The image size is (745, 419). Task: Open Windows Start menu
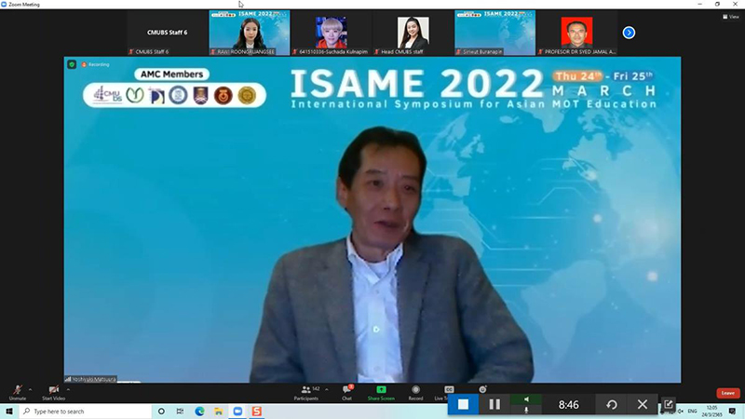coord(9,411)
